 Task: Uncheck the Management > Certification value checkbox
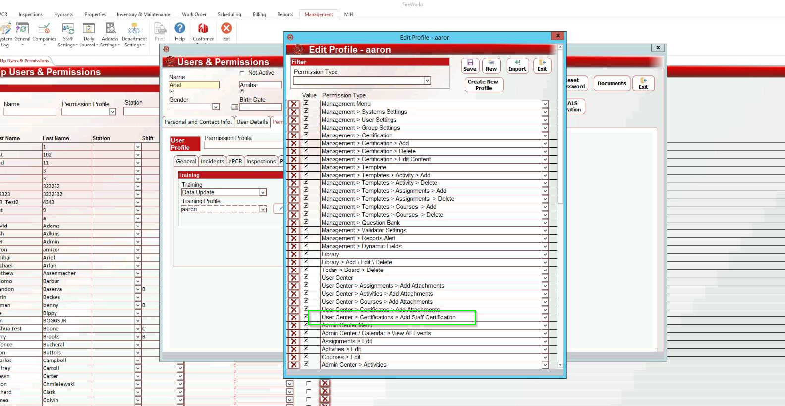tap(306, 135)
